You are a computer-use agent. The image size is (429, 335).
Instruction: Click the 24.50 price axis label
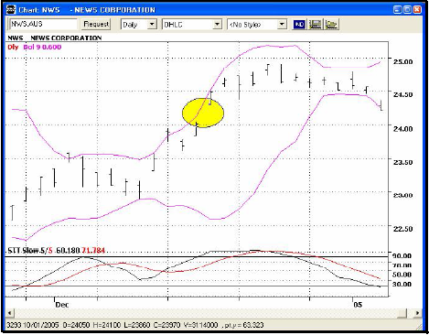402,94
